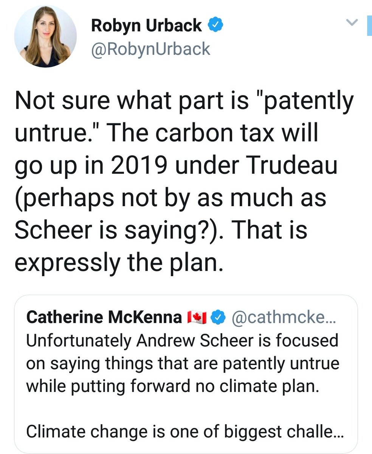This screenshot has width=372, height=454.
Task: Click "go up in 2019 under Trudeau" line
Action: pyautogui.click(x=175, y=166)
